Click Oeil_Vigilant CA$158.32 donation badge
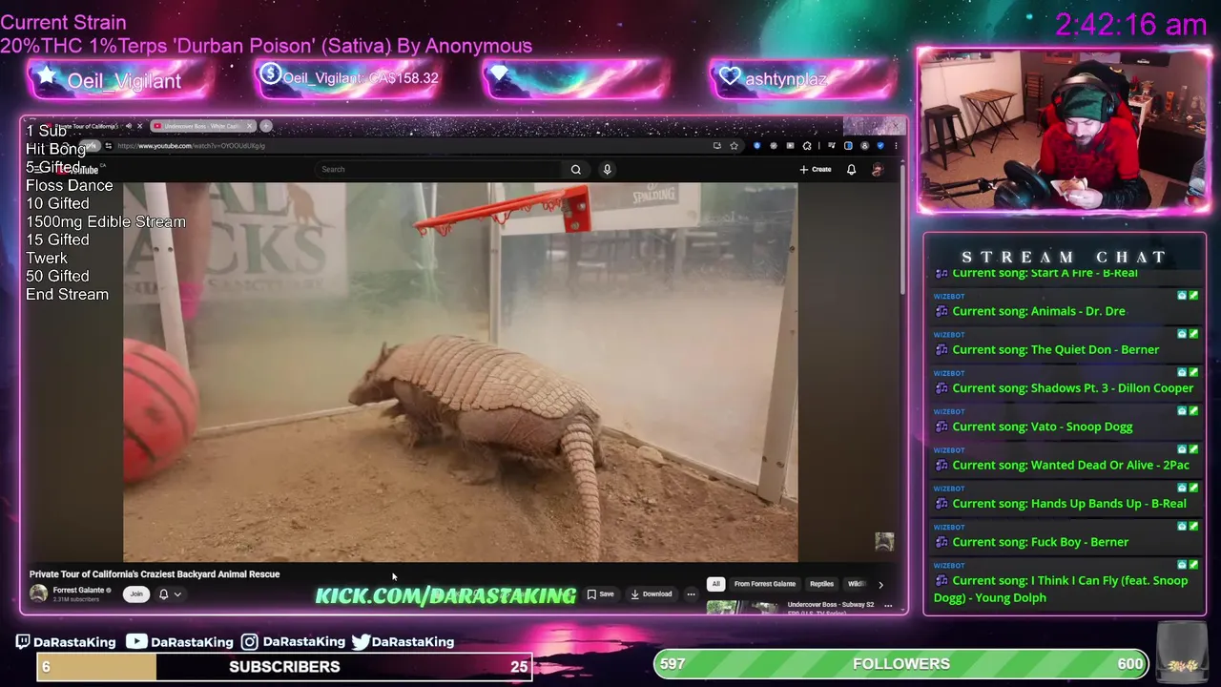This screenshot has width=1221, height=687. (348, 78)
